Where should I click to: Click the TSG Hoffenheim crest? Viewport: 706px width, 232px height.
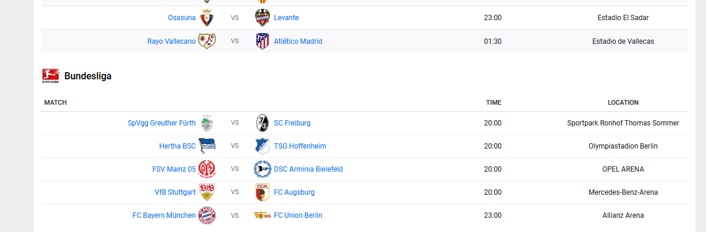[263, 146]
